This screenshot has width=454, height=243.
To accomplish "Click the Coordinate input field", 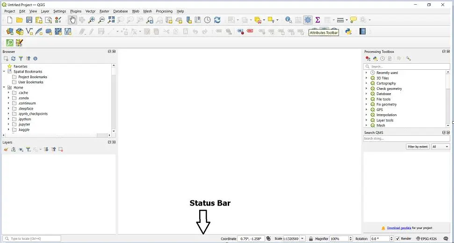I will tap(251, 239).
